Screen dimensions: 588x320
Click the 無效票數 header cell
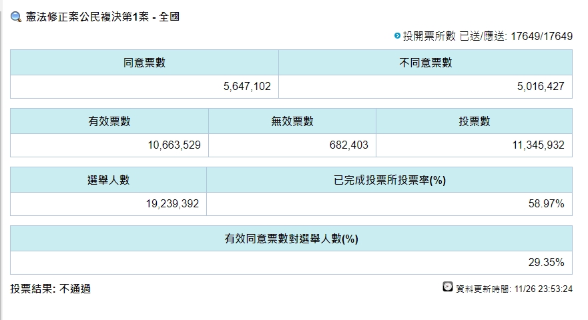pos(292,121)
